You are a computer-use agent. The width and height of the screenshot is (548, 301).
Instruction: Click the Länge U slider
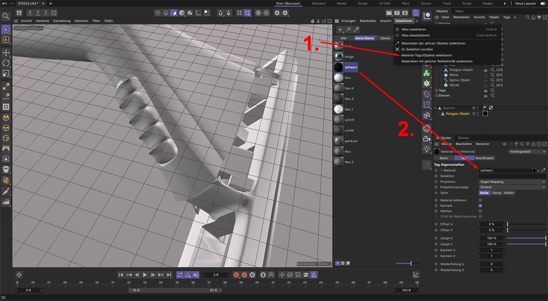(526, 238)
